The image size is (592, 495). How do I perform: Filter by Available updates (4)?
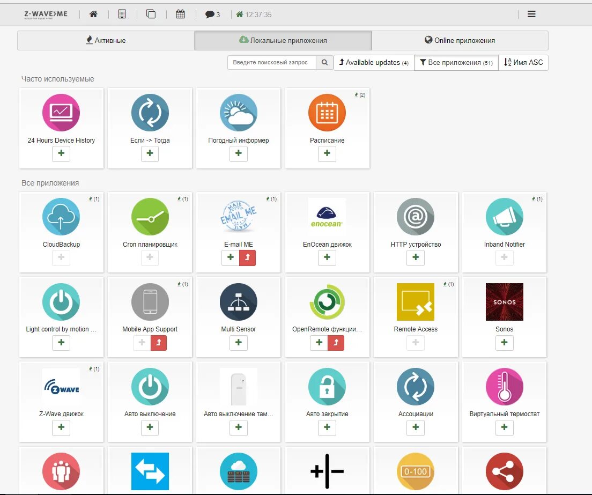[374, 63]
